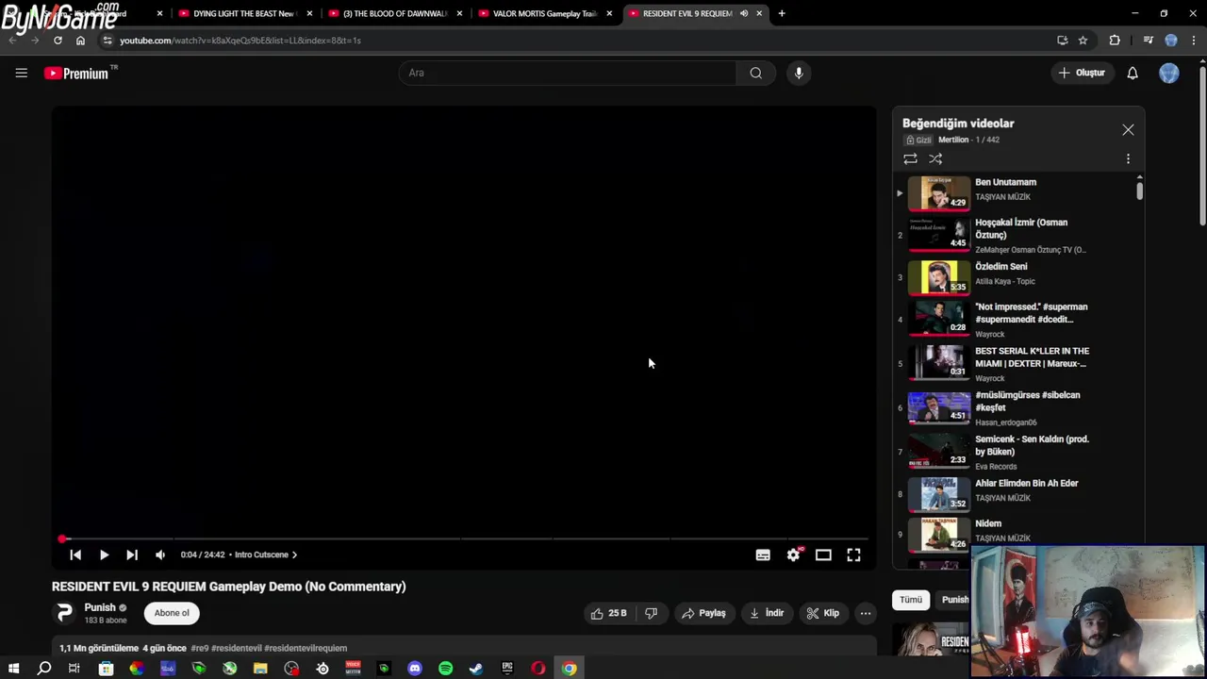The height and width of the screenshot is (679, 1207).
Task: Mute the video using the speaker icon
Action: pos(160,555)
